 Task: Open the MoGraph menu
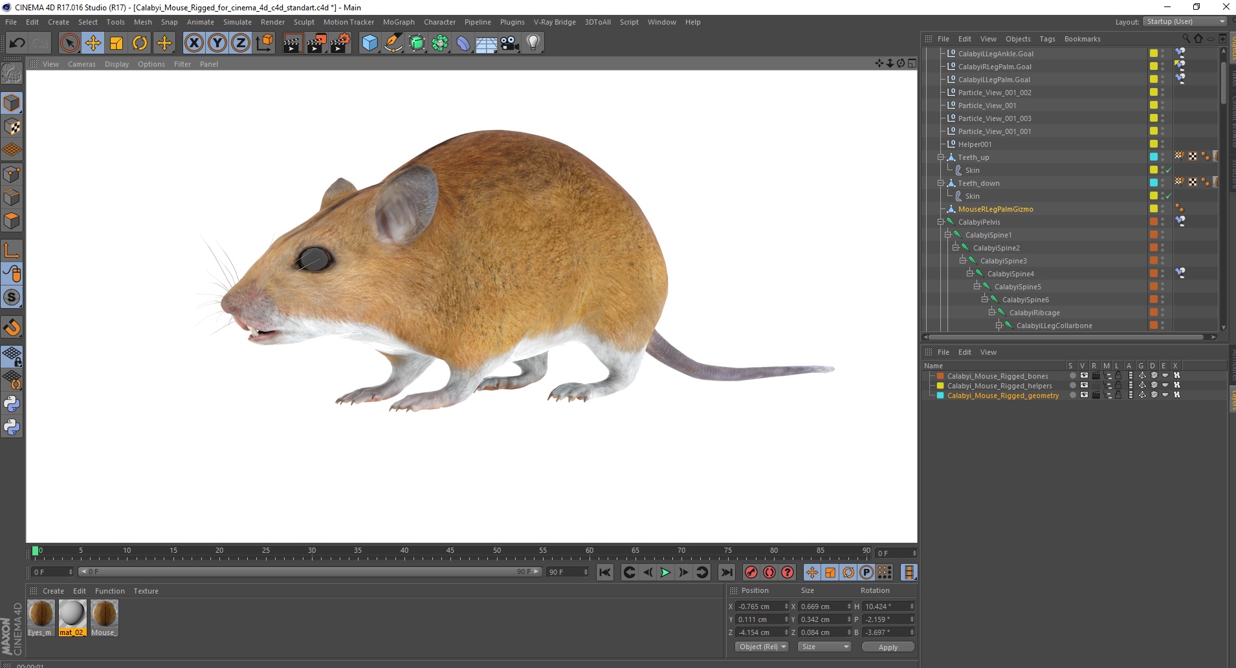[x=399, y=22]
